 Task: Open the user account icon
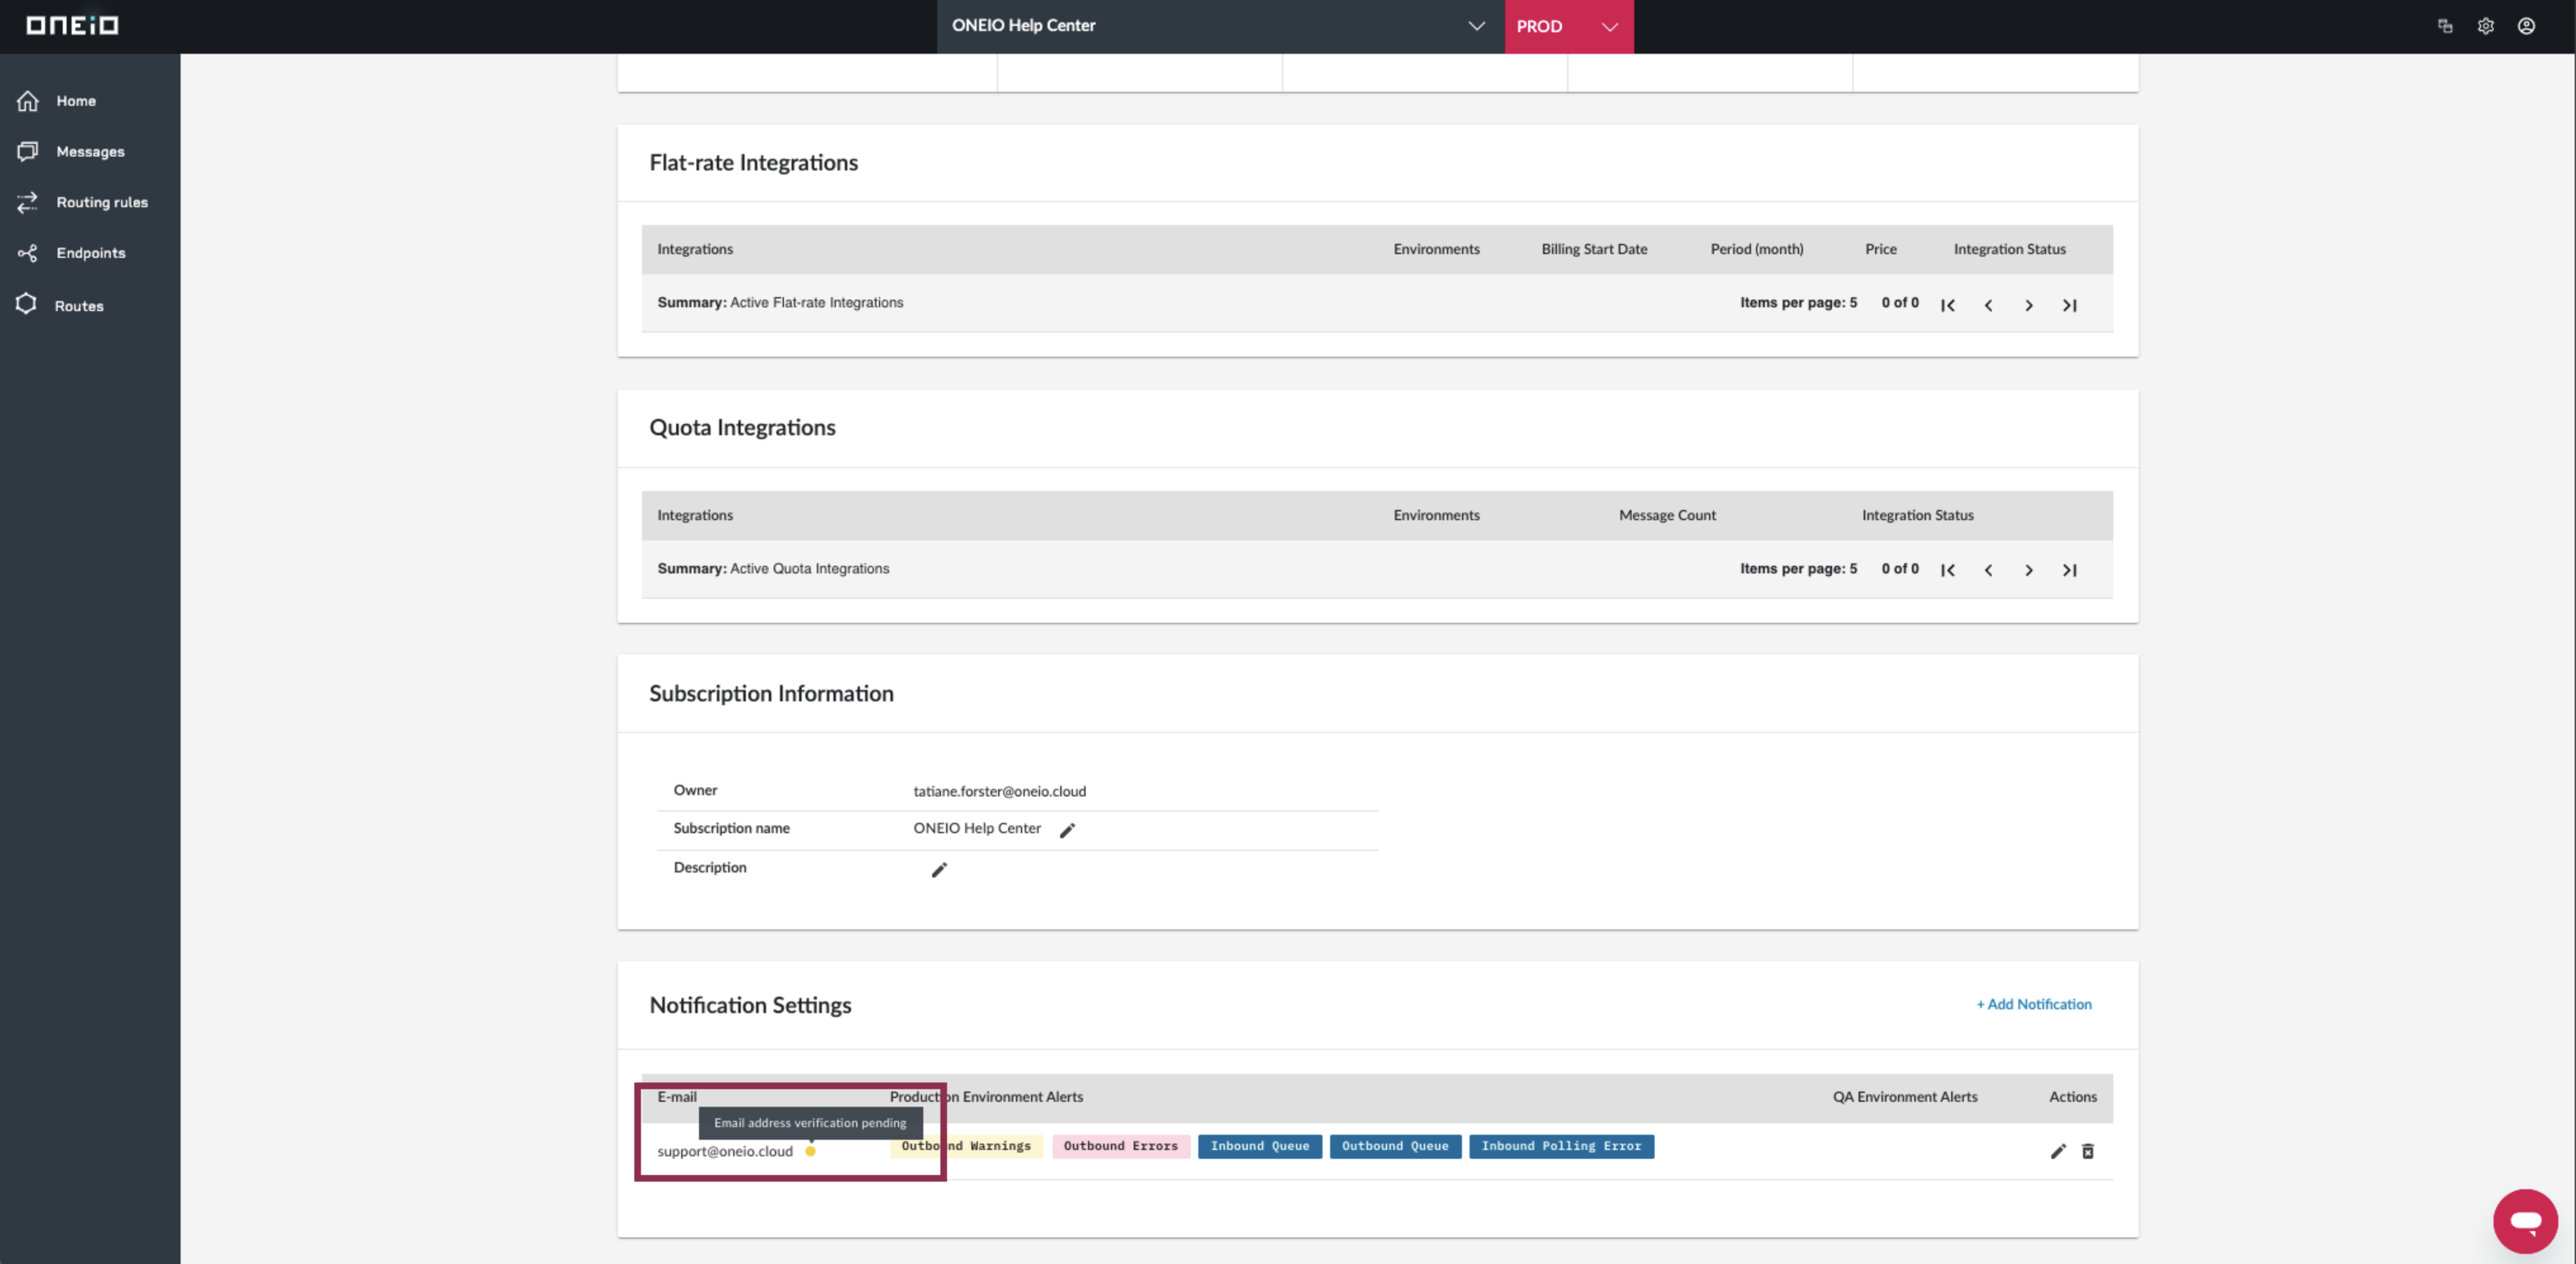tap(2526, 26)
